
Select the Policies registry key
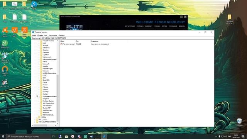(x=45, y=87)
